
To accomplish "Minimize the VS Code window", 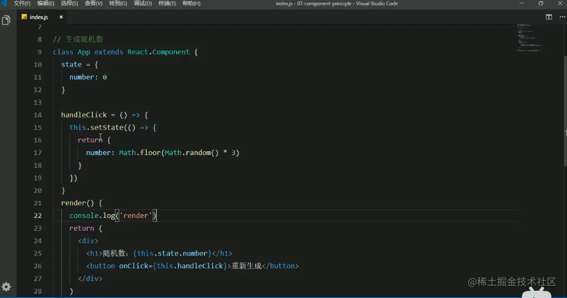I will click(x=521, y=3).
